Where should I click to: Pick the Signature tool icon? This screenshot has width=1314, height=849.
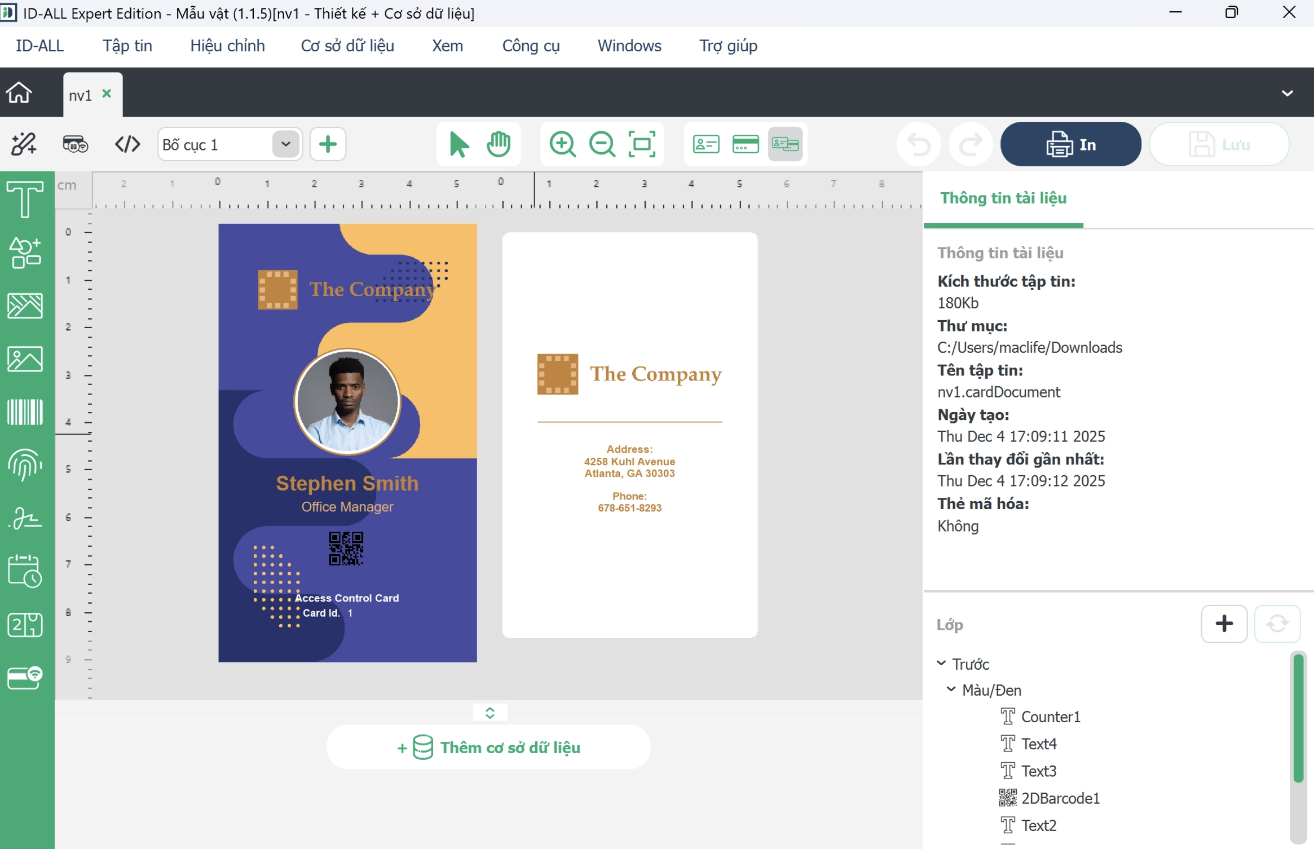(x=25, y=518)
